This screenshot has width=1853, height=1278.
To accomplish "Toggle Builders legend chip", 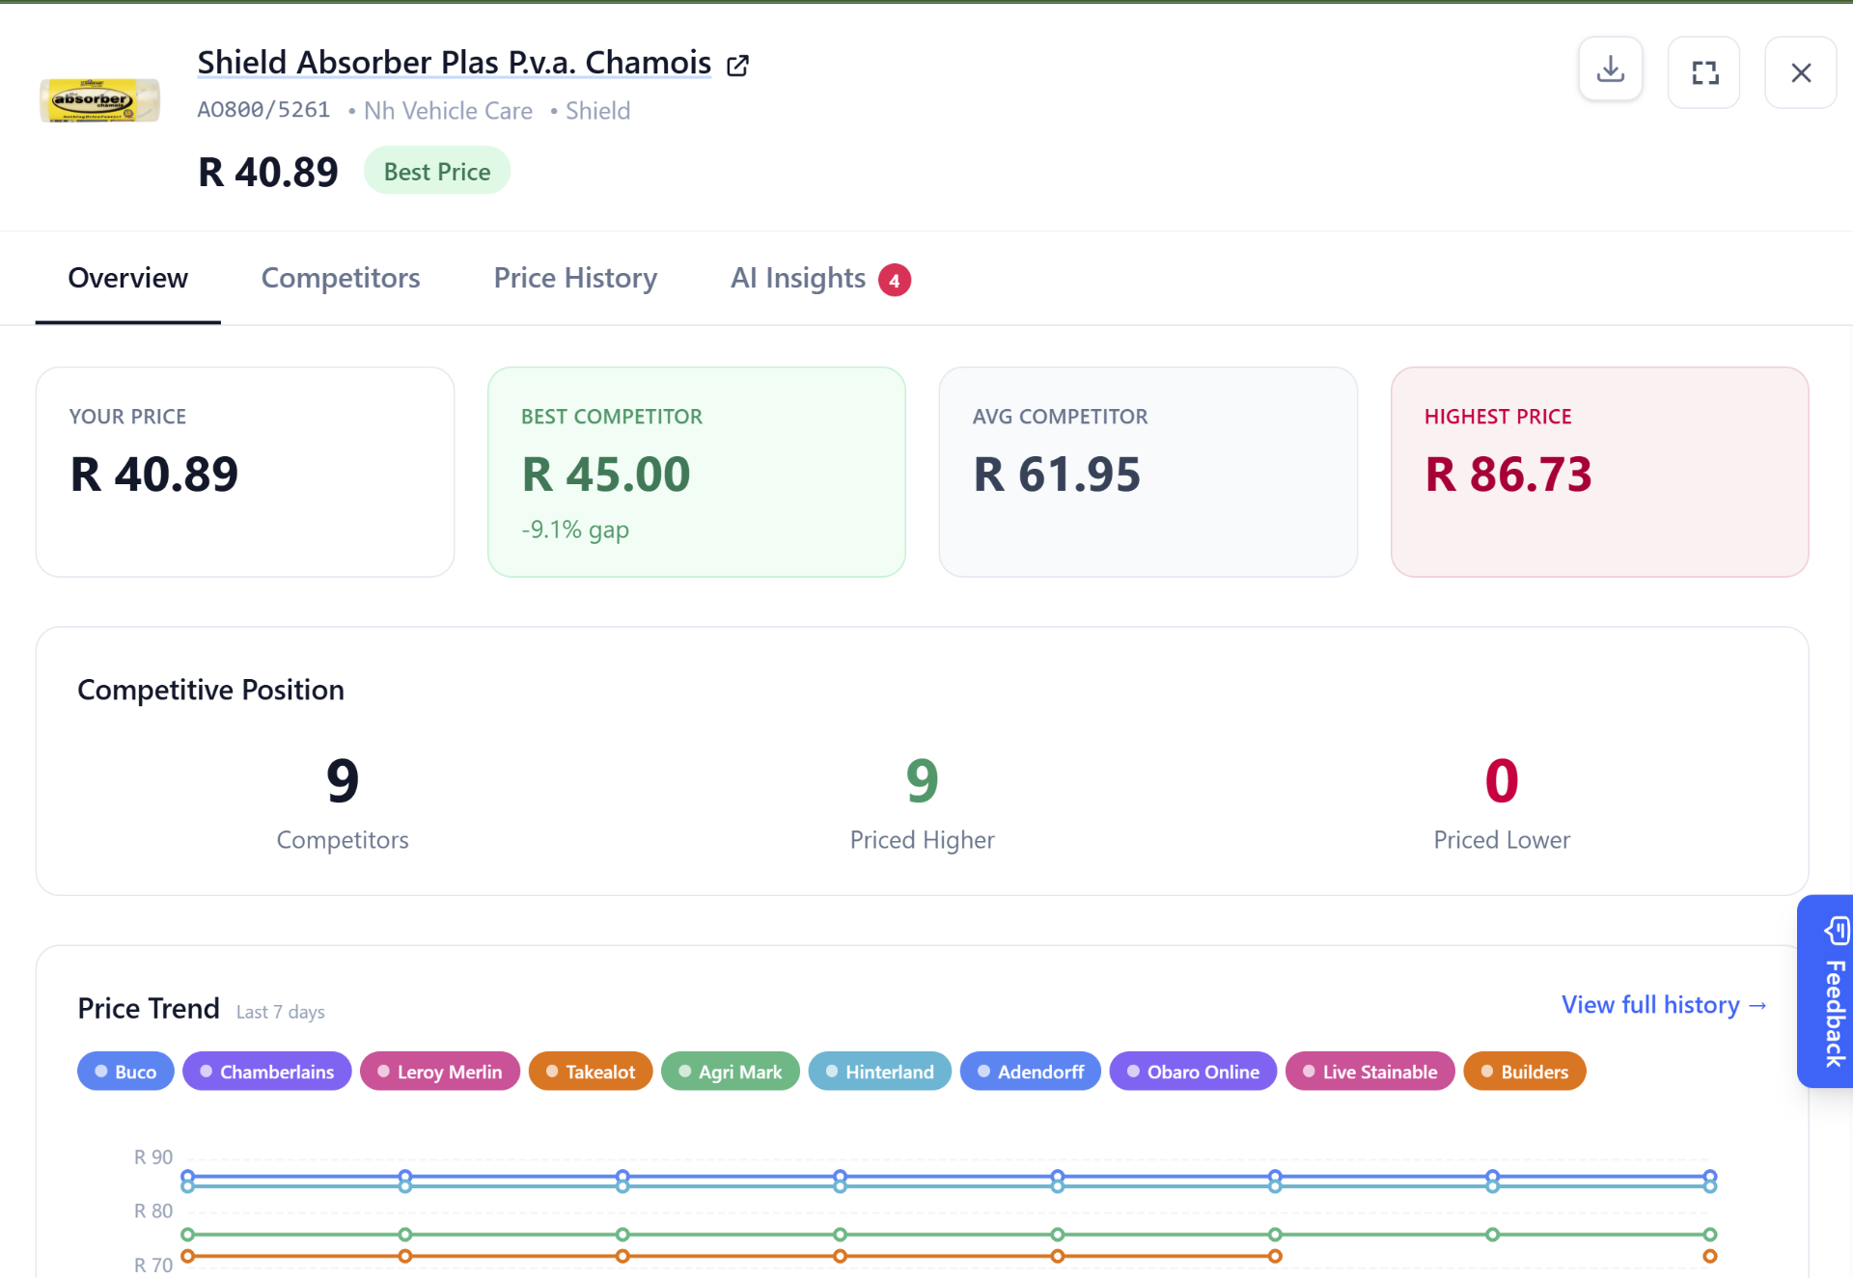I will pos(1525,1071).
